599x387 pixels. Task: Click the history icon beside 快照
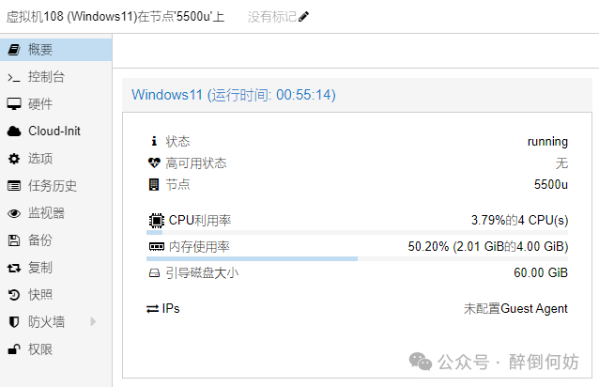[x=14, y=295]
